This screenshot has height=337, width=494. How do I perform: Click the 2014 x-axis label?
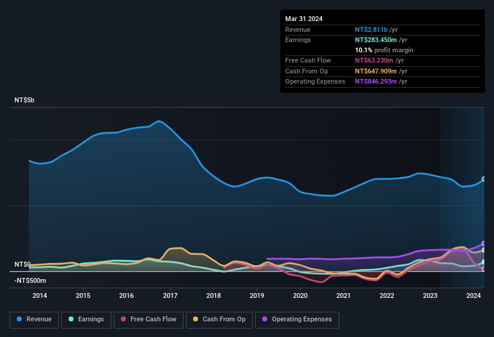[x=40, y=295]
